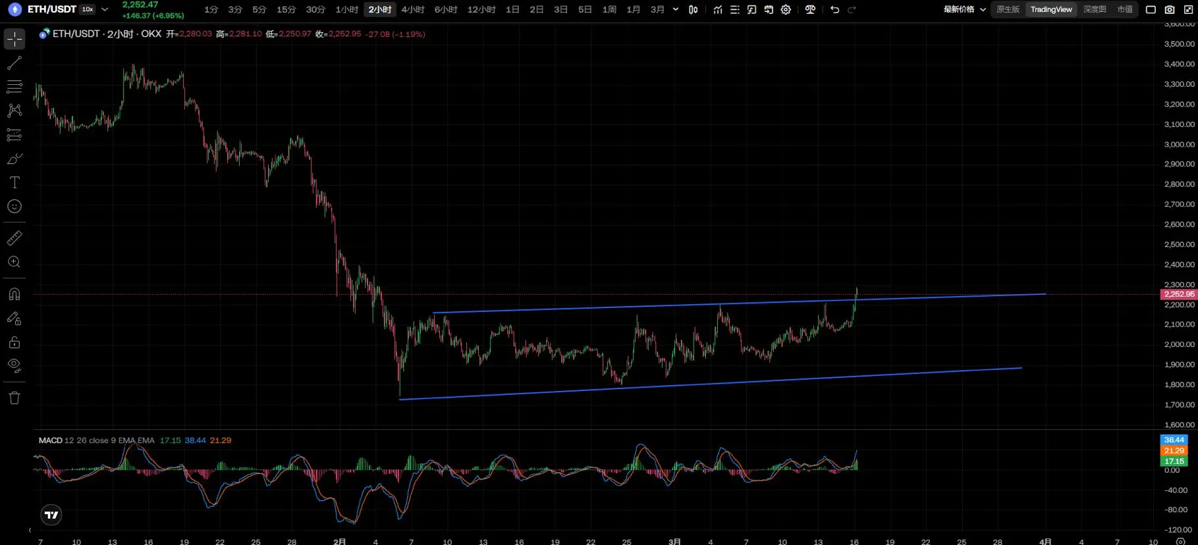Open the pattern drawing tools

(14, 111)
